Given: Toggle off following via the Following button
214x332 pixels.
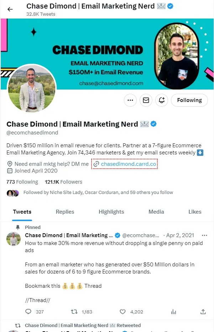Looking at the screenshot, I should pos(189,100).
